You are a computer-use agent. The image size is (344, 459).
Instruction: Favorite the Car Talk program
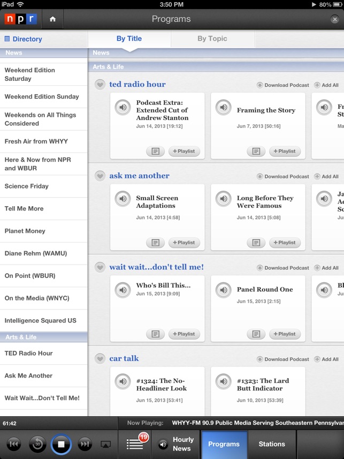(x=100, y=359)
